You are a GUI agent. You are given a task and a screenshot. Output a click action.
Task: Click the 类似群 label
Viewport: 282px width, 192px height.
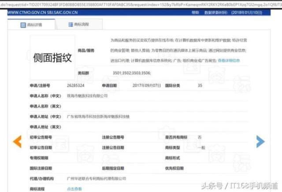point(83,73)
